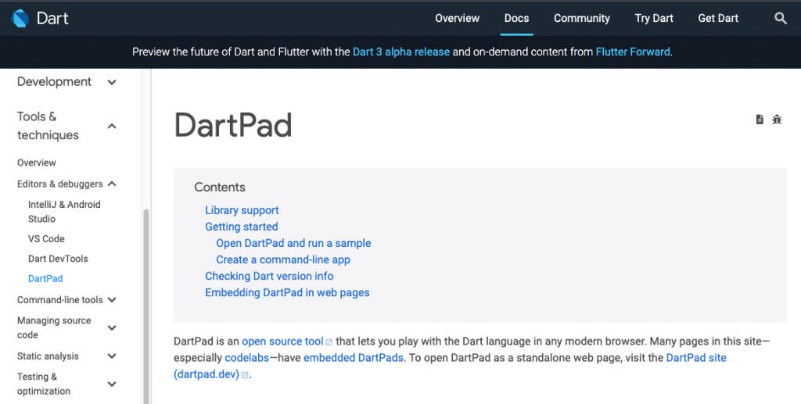Image resolution: width=801 pixels, height=404 pixels.
Task: Open the Flutter Forward link
Action: [x=633, y=52]
